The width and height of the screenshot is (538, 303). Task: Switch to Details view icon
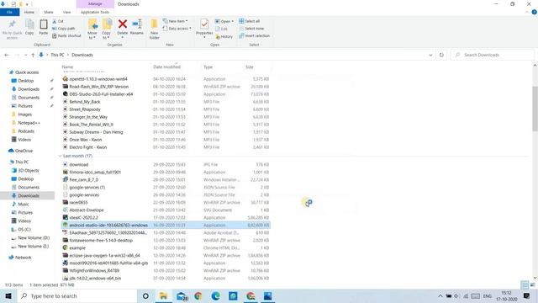[x=525, y=284]
